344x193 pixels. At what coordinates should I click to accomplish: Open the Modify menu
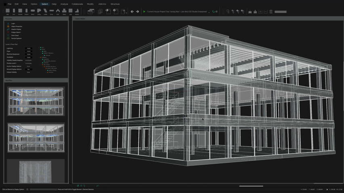coord(90,4)
